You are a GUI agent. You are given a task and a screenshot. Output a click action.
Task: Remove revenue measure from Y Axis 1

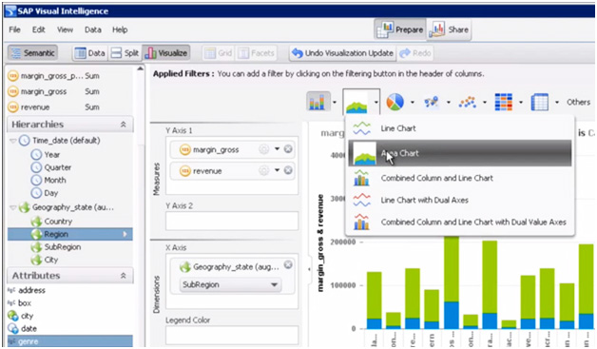pos(288,170)
